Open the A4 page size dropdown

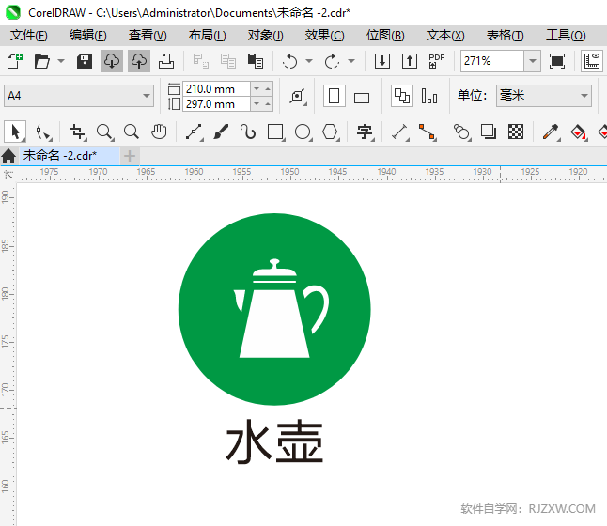[x=79, y=96]
